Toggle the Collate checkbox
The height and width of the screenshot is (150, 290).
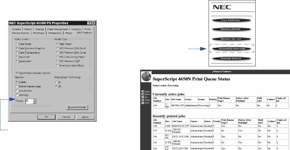click(x=17, y=82)
